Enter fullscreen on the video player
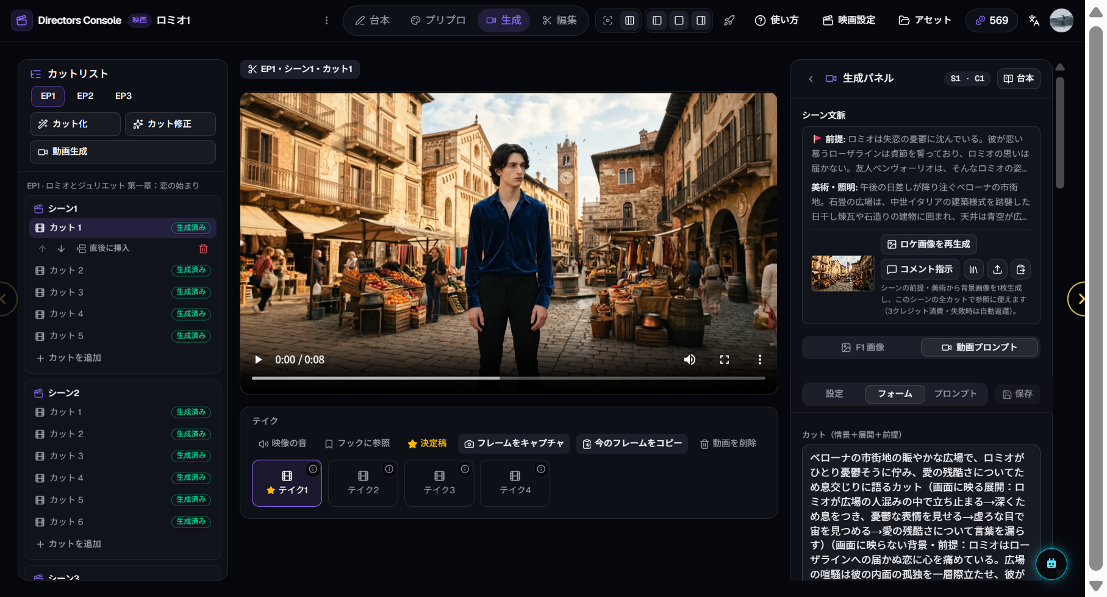 [x=725, y=360]
